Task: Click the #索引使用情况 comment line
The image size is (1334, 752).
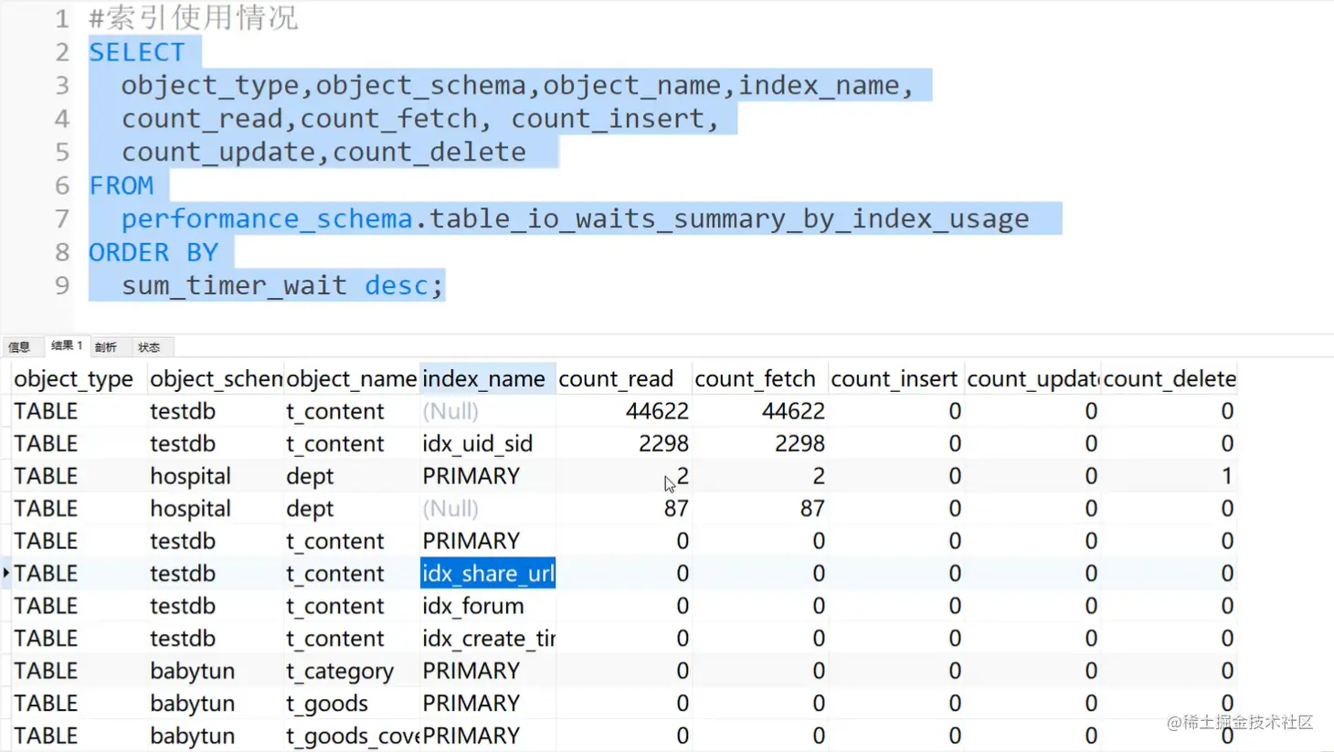Action: (x=193, y=18)
